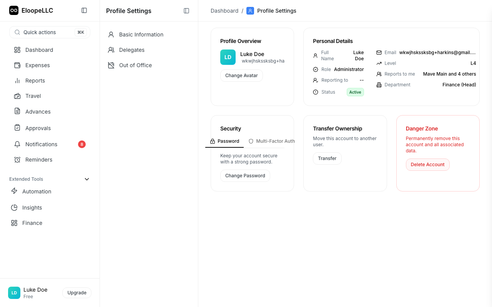Viewport: 492px width, 307px height.
Task: Collapse the main sidebar panel toggle
Action: click(84, 10)
